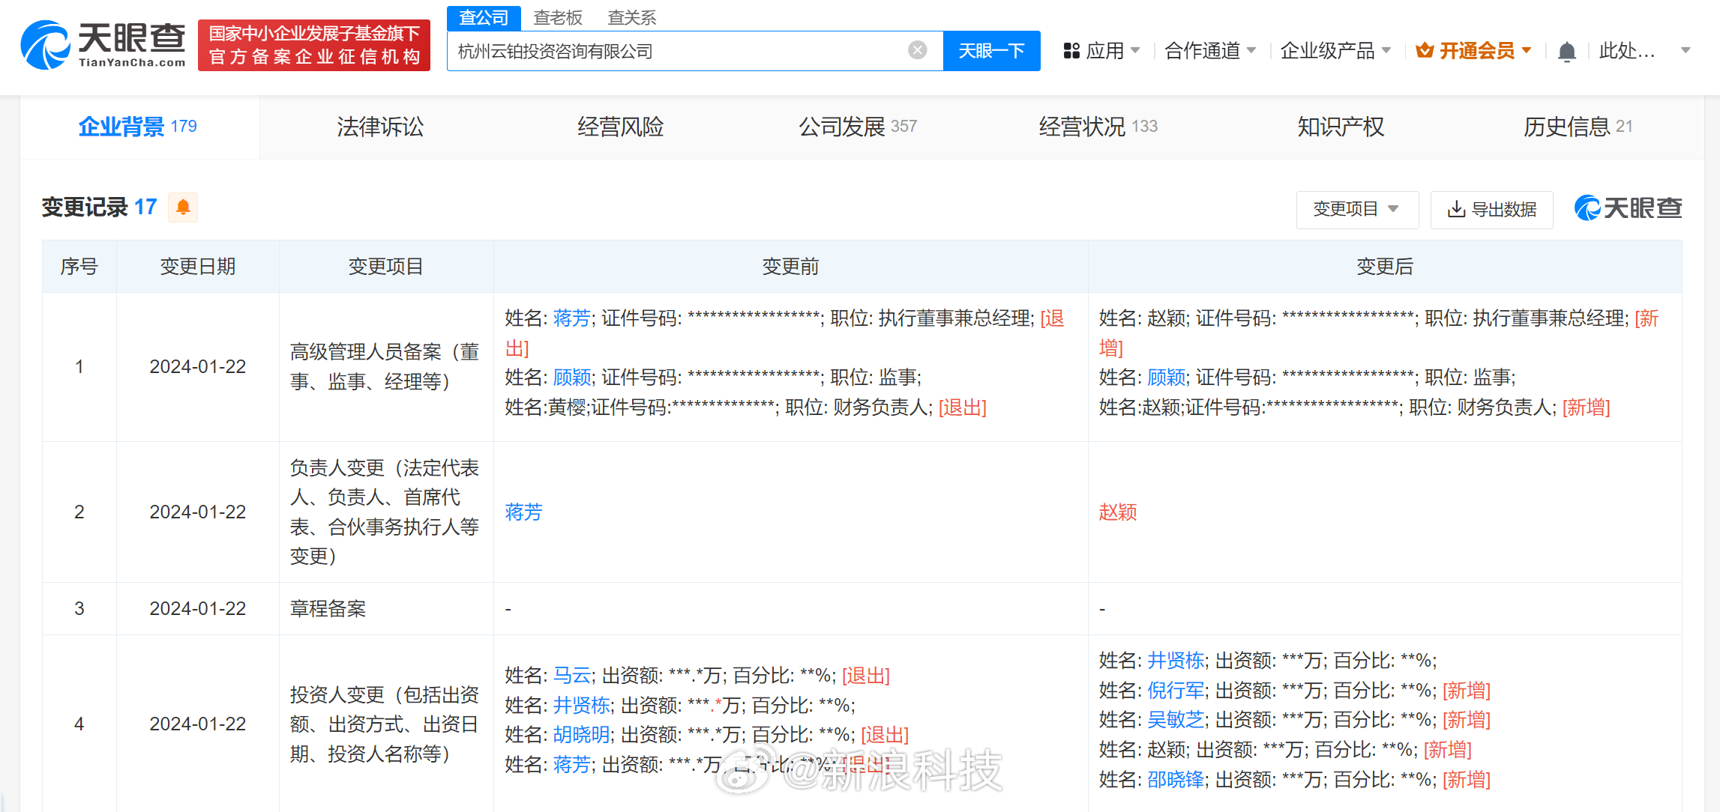Click the TianYanCha logo icon

(46, 45)
